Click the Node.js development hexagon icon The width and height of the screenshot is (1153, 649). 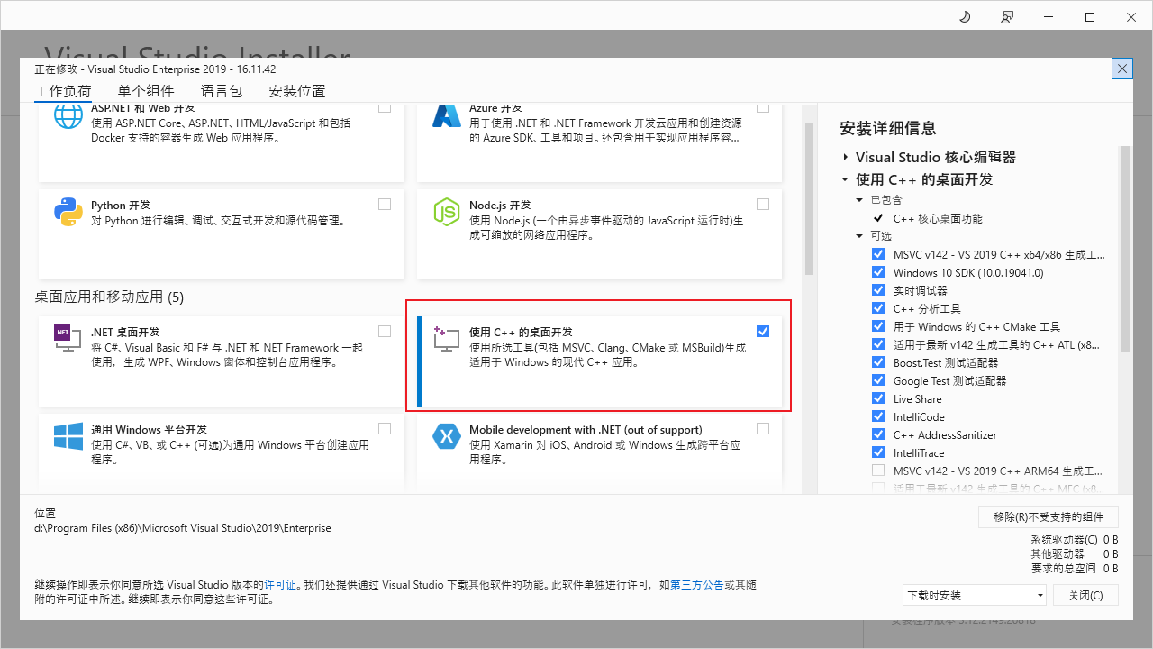click(x=447, y=212)
